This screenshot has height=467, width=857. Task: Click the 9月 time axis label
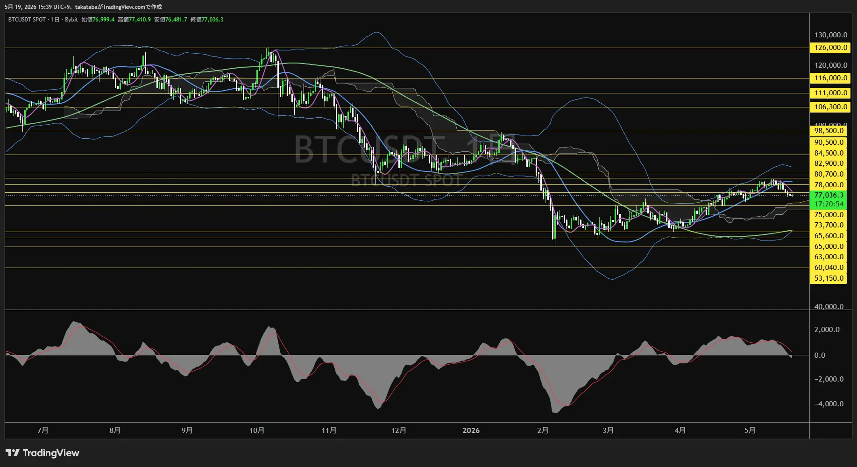tap(187, 431)
